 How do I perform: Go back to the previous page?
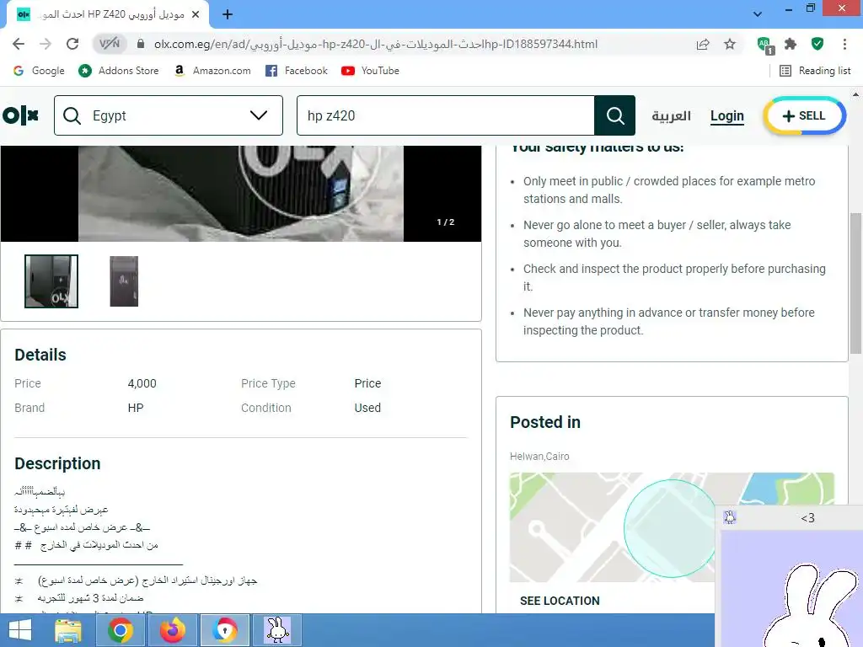click(x=19, y=44)
